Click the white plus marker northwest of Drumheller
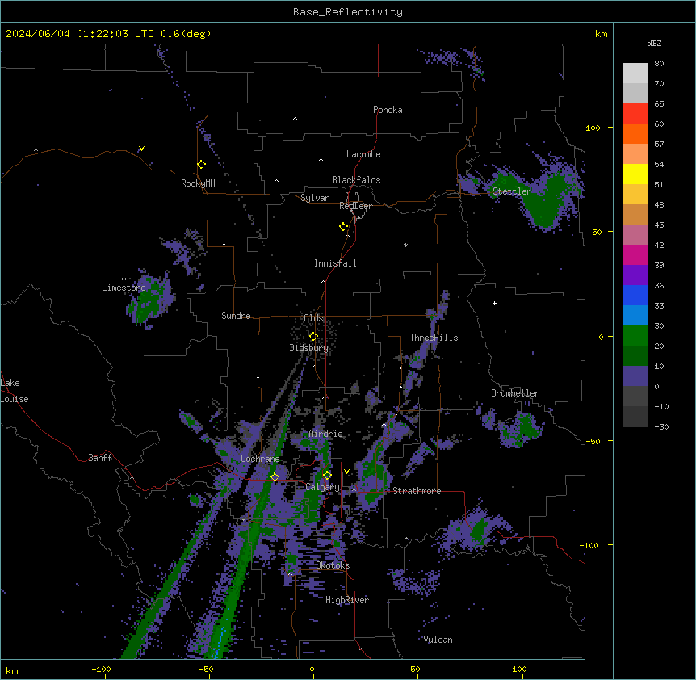 [x=494, y=303]
